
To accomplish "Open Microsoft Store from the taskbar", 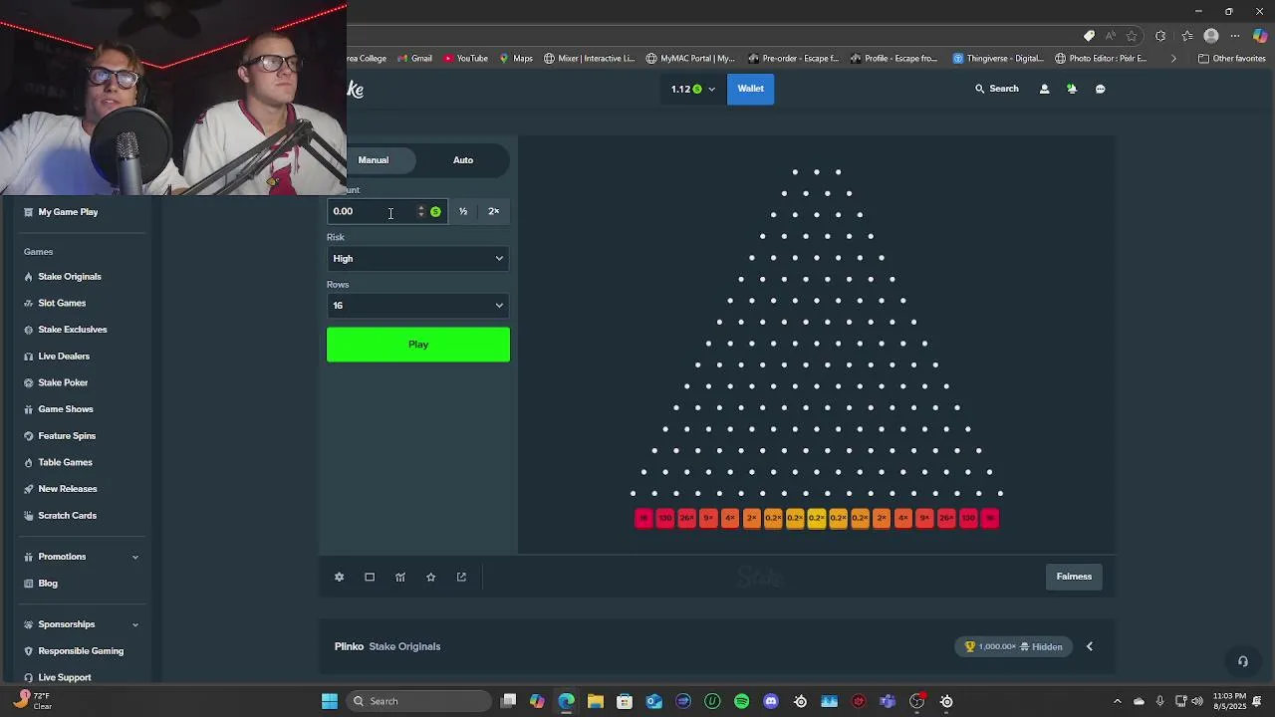I will tap(625, 701).
